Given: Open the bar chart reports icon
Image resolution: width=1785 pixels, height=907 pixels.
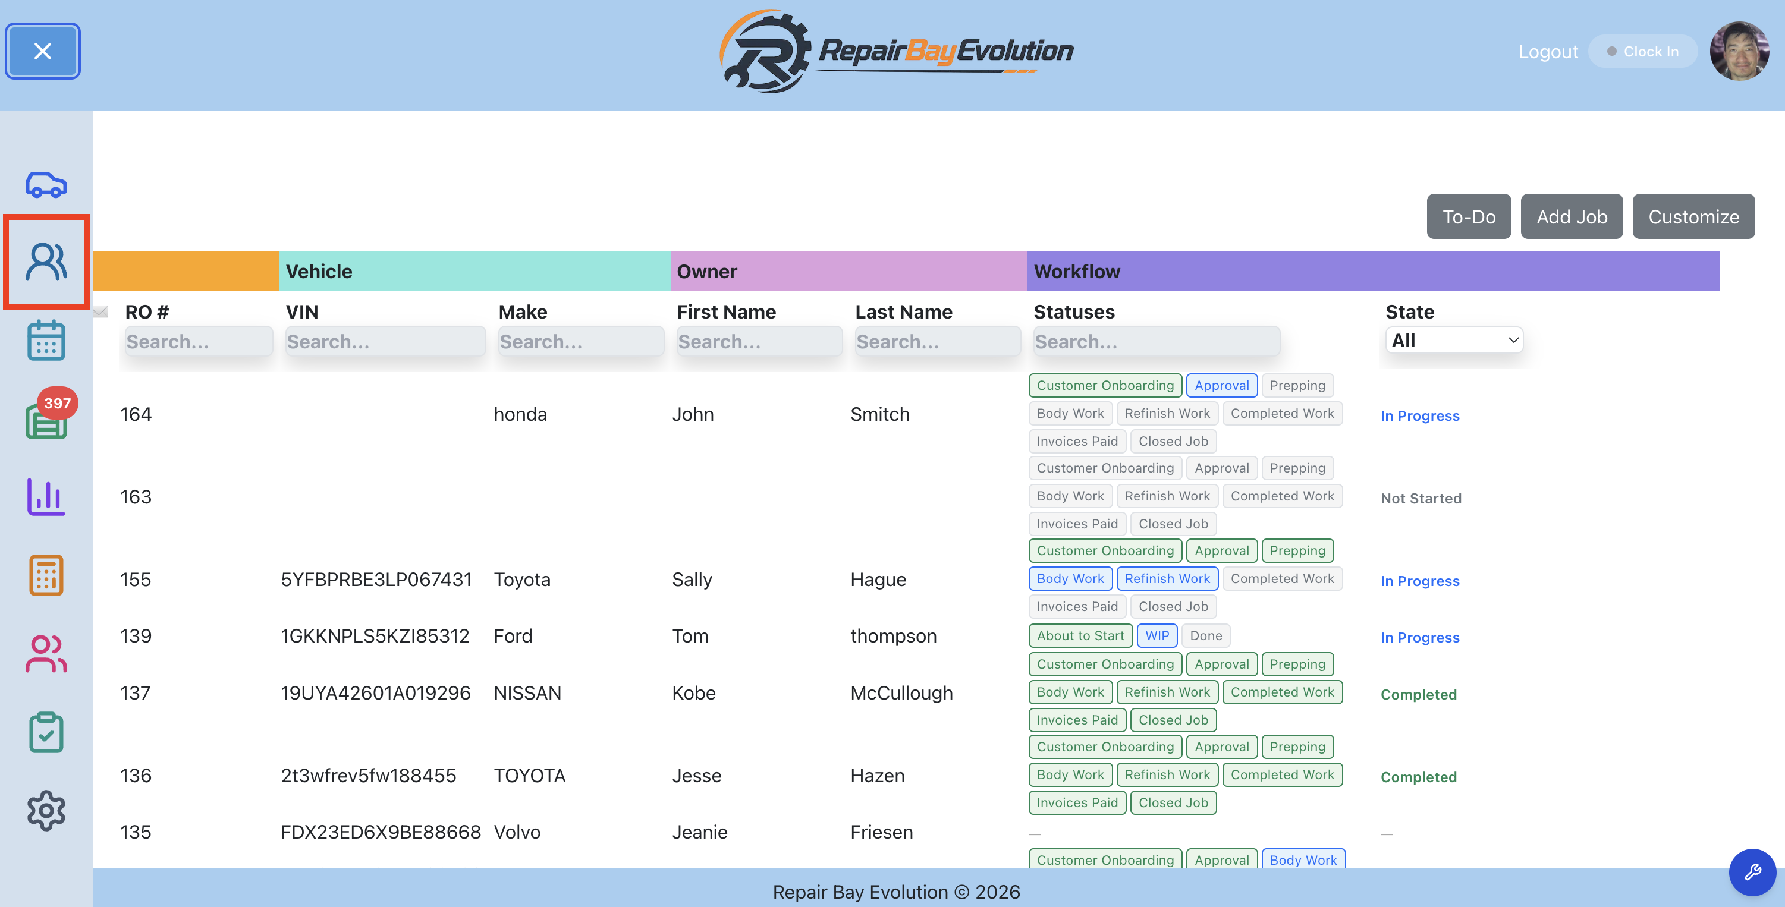Looking at the screenshot, I should coord(46,497).
